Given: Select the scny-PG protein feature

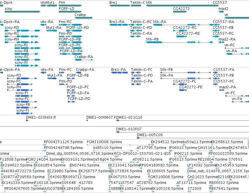Looking at the screenshot, I should click(x=20, y=84).
